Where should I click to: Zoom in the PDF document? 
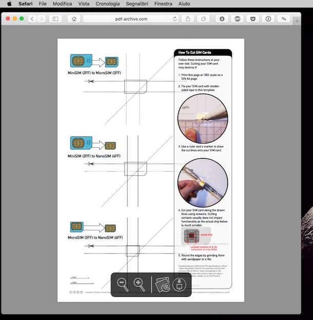pos(139,284)
